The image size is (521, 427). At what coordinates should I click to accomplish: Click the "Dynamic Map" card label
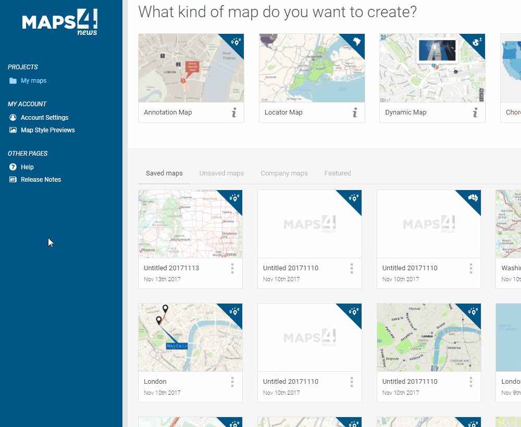click(x=406, y=112)
